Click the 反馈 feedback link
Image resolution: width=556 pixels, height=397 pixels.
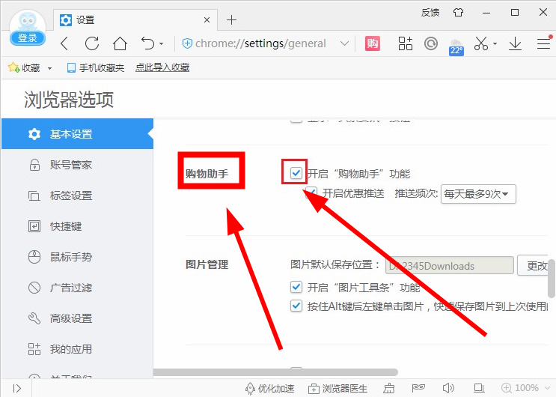point(430,13)
